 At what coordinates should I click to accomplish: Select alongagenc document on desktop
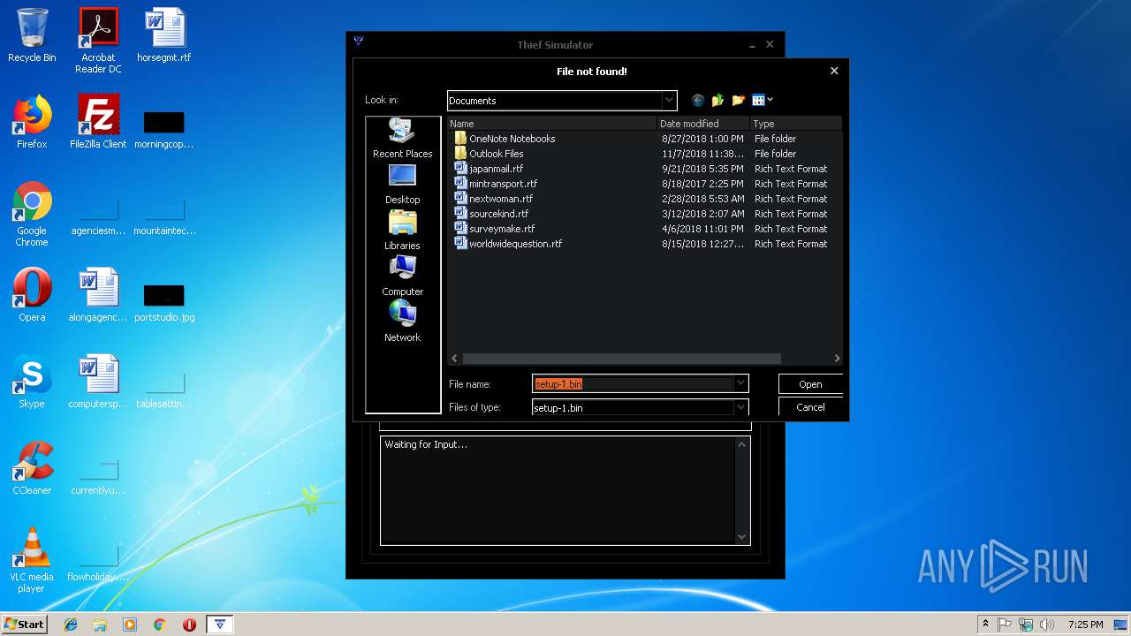pos(98,295)
